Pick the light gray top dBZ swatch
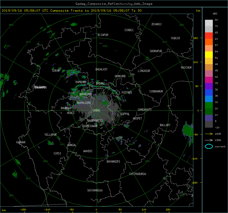The height and width of the screenshot is (213, 228). pos(209,23)
